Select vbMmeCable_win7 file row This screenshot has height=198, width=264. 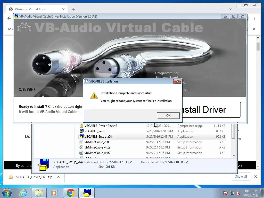click(153, 153)
